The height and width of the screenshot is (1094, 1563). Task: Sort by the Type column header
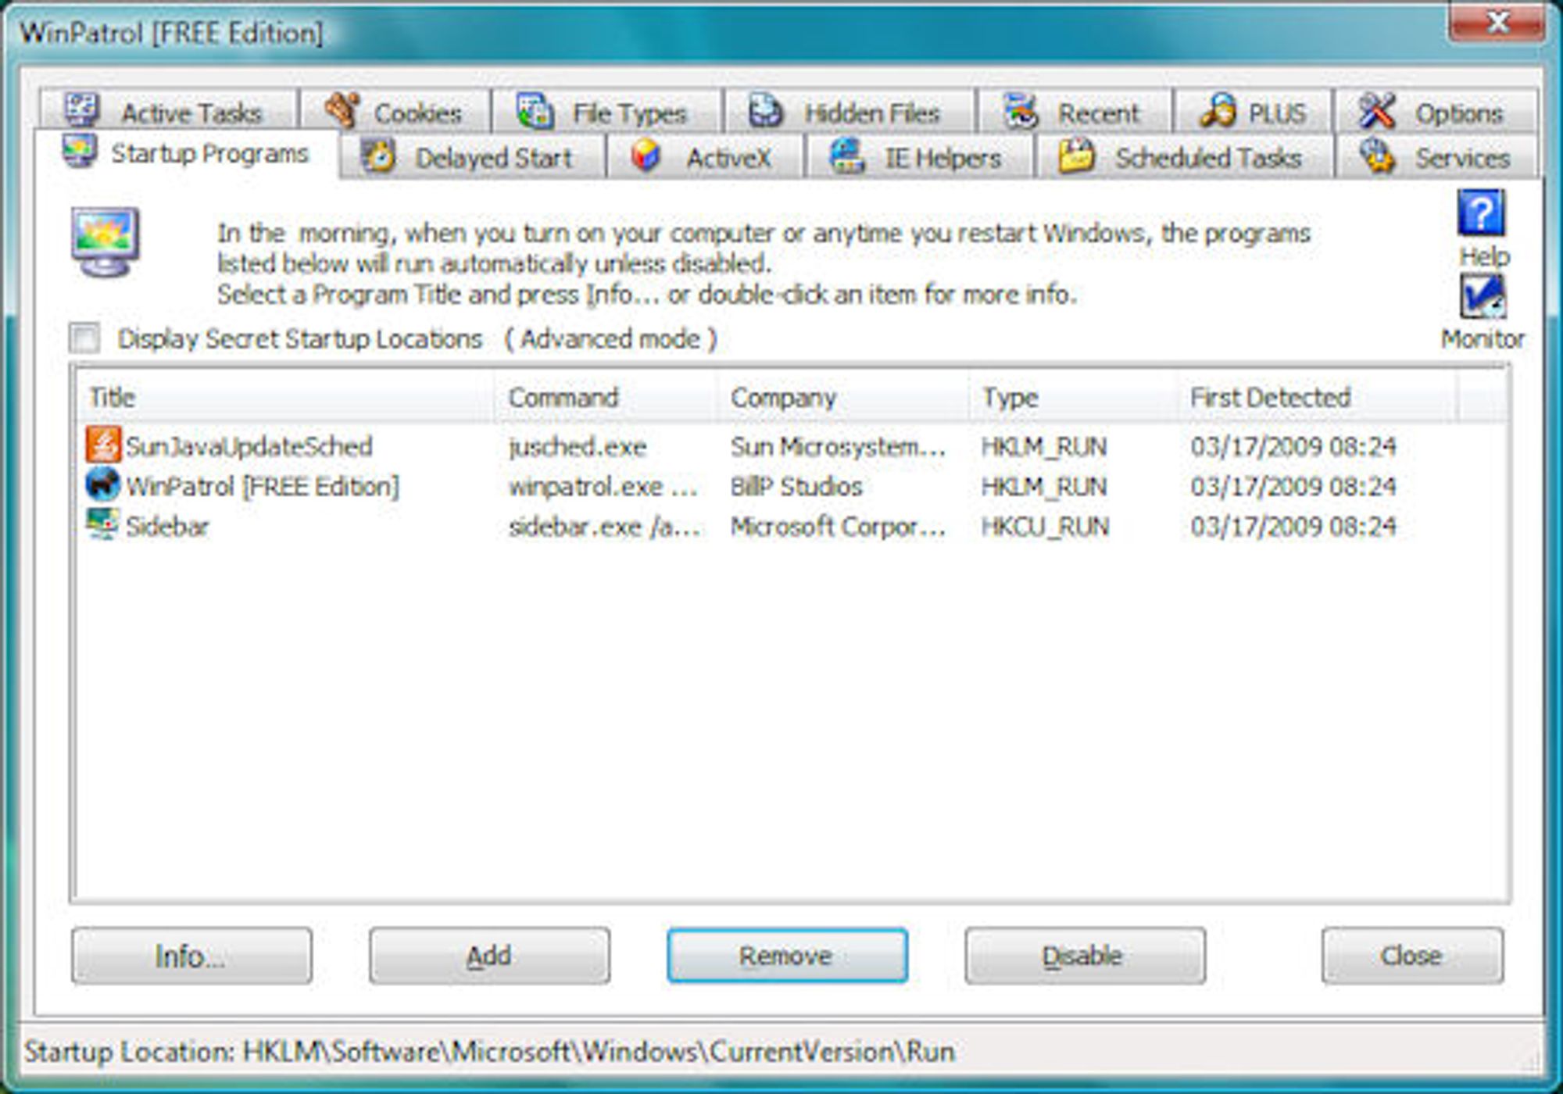pos(1074,397)
